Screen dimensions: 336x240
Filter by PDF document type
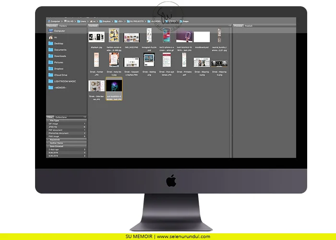[66, 130]
